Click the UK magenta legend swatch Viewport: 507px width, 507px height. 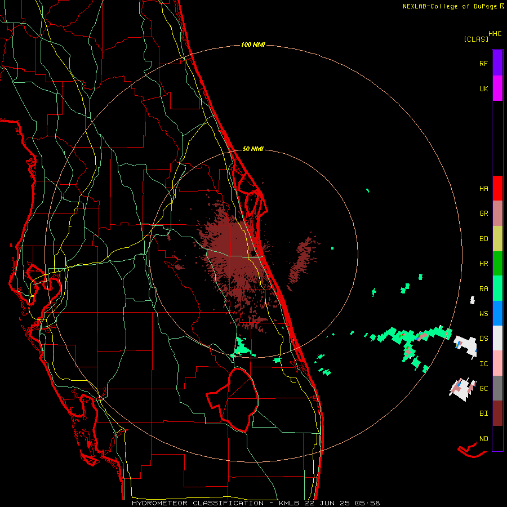497,88
